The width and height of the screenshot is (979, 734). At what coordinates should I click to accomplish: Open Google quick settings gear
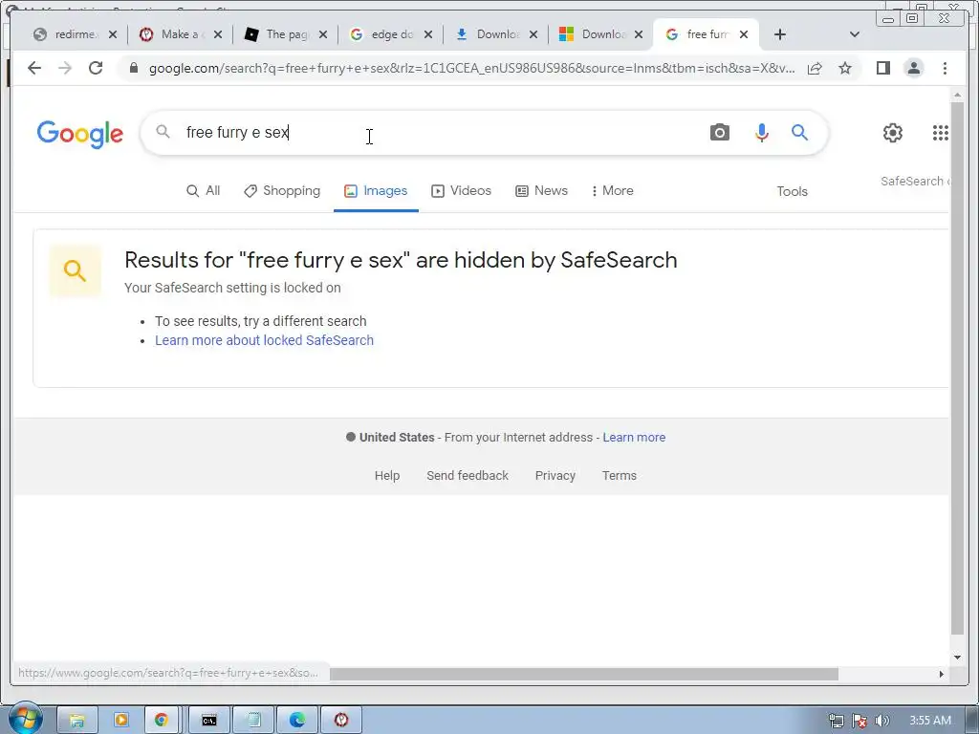click(x=893, y=132)
